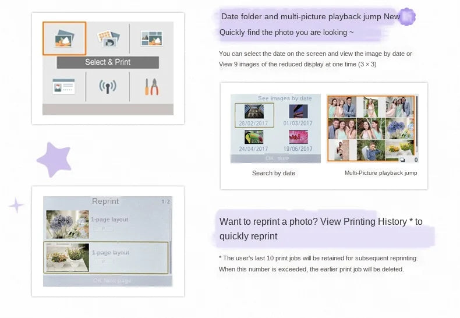Select the 28/02/2017 date folder thumbnail
This screenshot has width=460, height=318.
(254, 115)
